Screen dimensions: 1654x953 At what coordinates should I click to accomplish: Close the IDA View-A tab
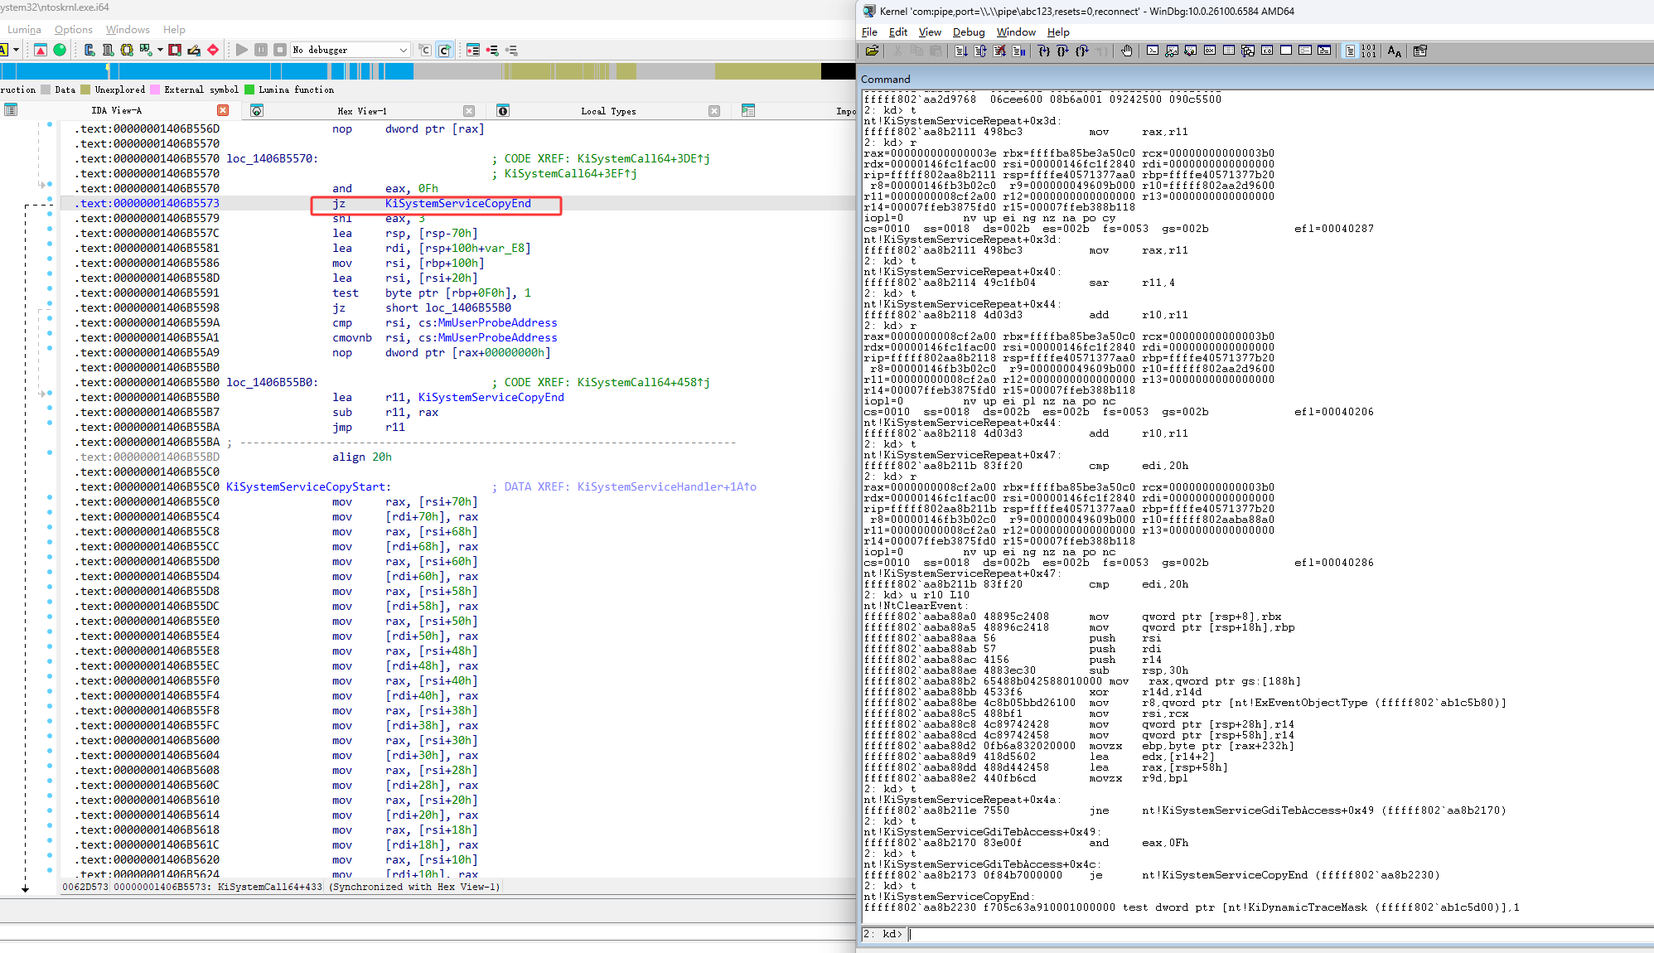click(x=223, y=110)
